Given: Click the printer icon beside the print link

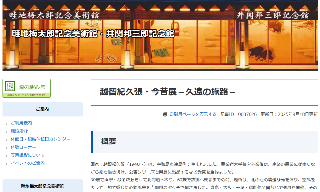Looking at the screenshot, I should pyautogui.click(x=165, y=115).
